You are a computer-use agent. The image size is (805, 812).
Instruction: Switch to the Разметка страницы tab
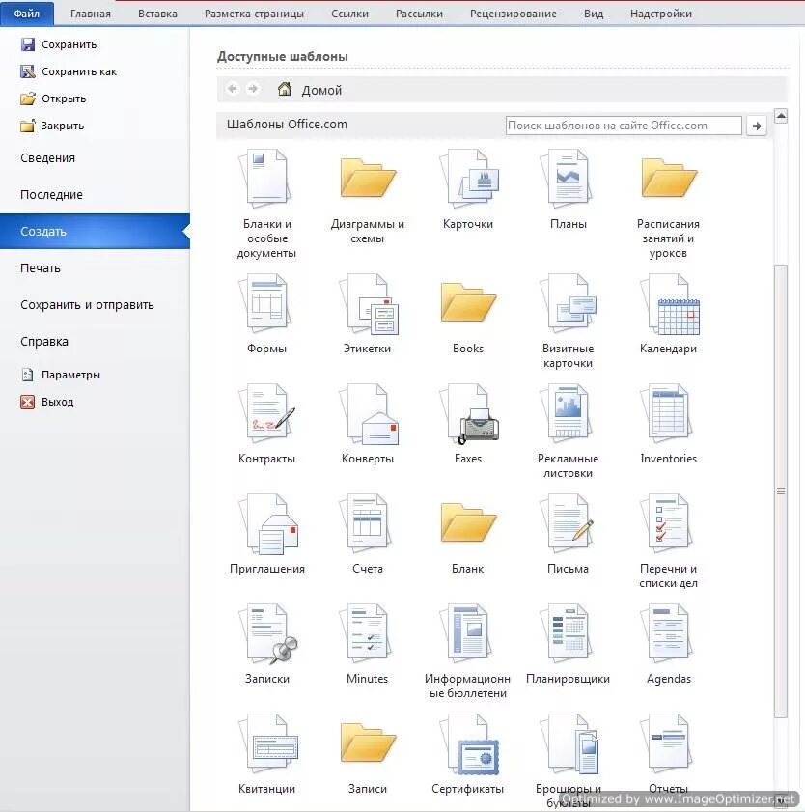point(254,14)
